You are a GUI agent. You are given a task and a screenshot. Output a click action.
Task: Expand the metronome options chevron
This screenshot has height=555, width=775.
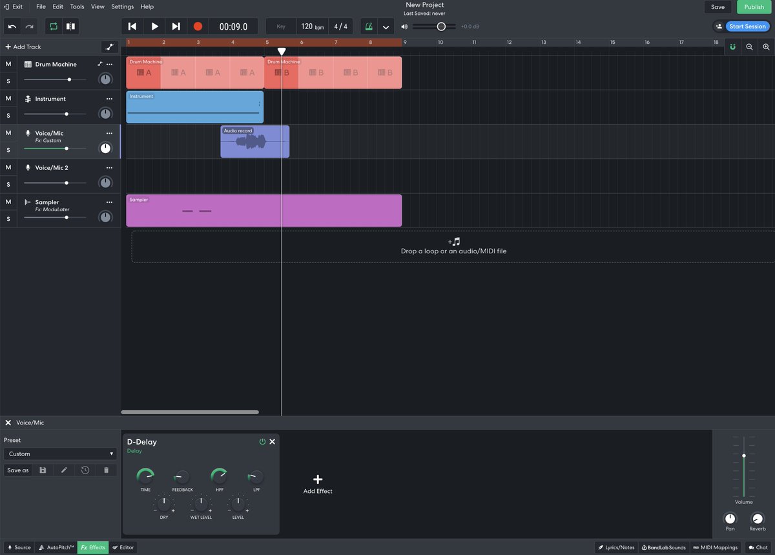(386, 26)
